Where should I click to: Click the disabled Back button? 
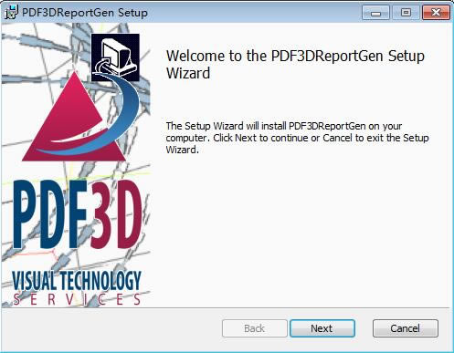coord(255,328)
